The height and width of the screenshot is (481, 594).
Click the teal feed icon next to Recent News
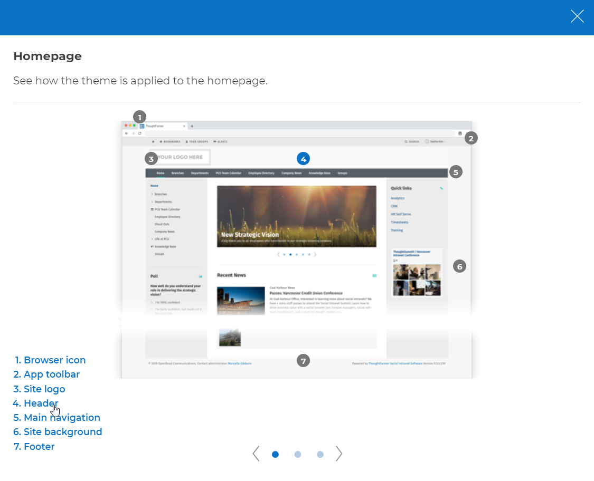pyautogui.click(x=375, y=276)
